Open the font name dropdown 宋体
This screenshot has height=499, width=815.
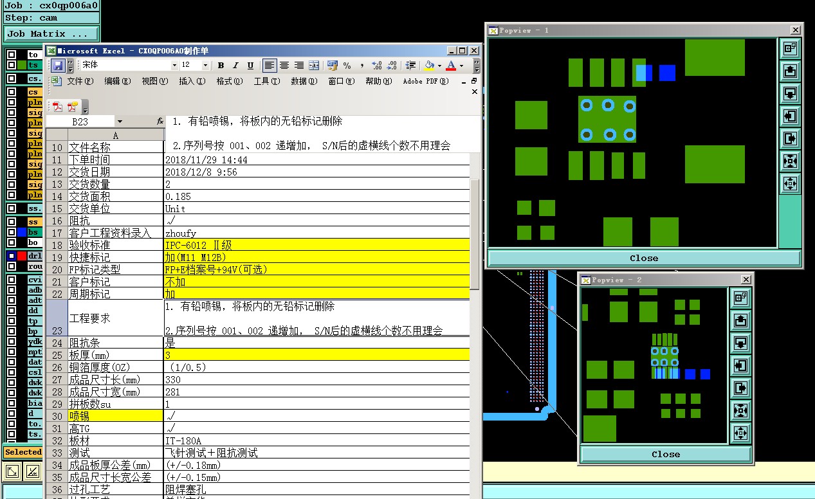point(174,66)
